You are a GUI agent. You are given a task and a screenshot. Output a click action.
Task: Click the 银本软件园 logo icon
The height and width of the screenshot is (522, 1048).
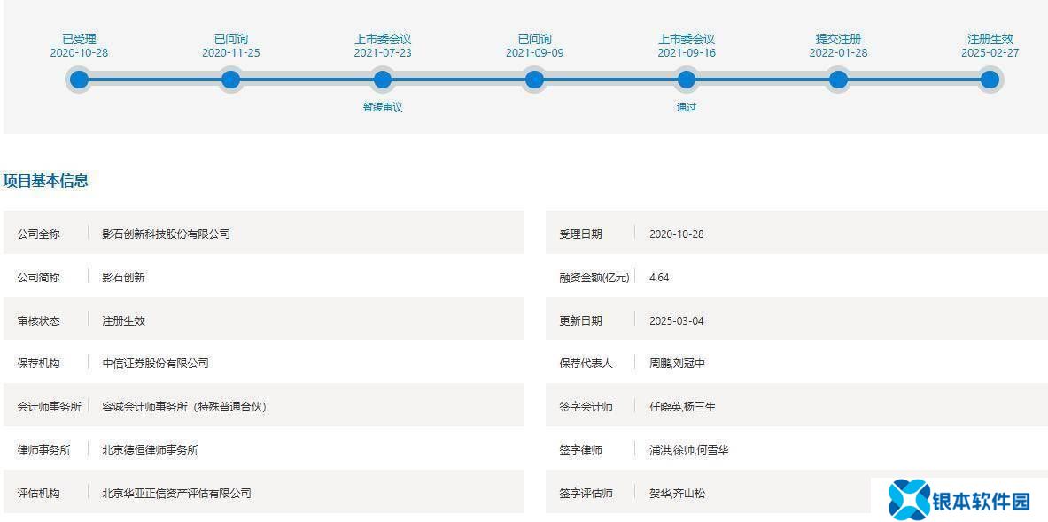click(x=908, y=500)
